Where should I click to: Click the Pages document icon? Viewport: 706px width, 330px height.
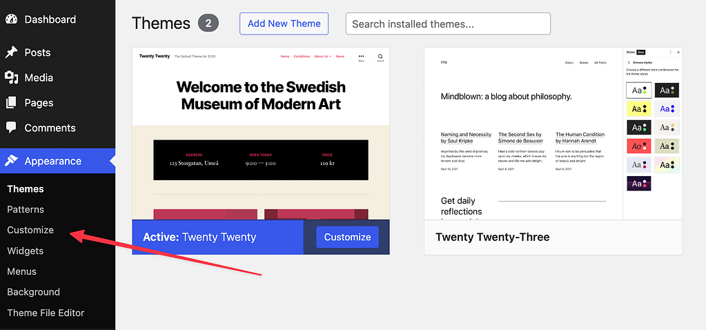(x=11, y=102)
